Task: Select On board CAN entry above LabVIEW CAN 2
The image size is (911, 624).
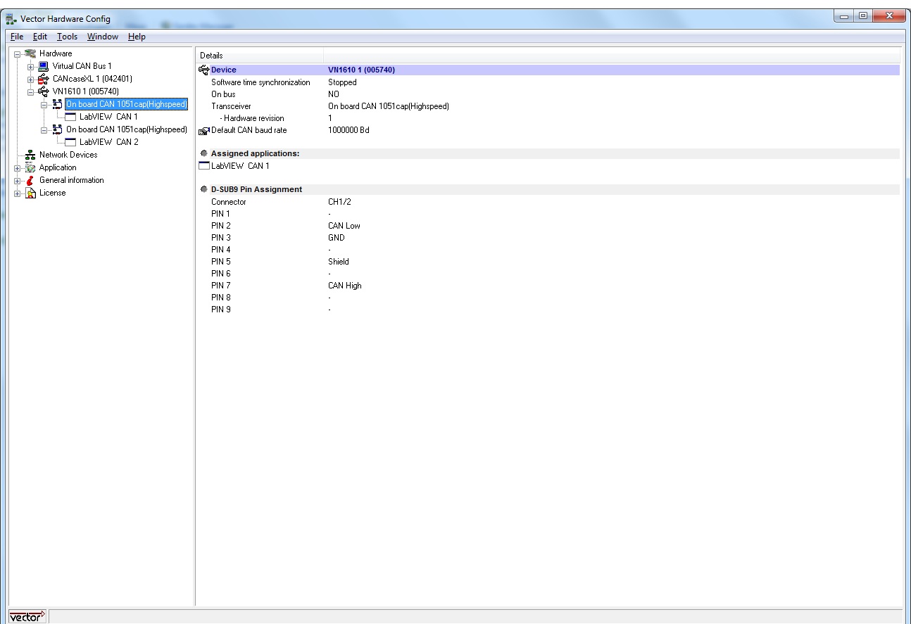Action: [x=127, y=129]
